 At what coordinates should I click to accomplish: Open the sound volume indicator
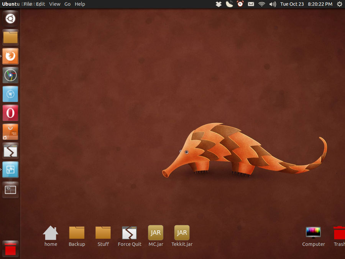pos(273,4)
